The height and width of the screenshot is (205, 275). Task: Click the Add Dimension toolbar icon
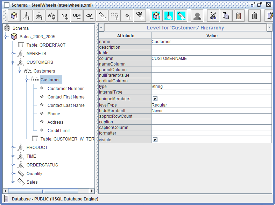[27, 16]
